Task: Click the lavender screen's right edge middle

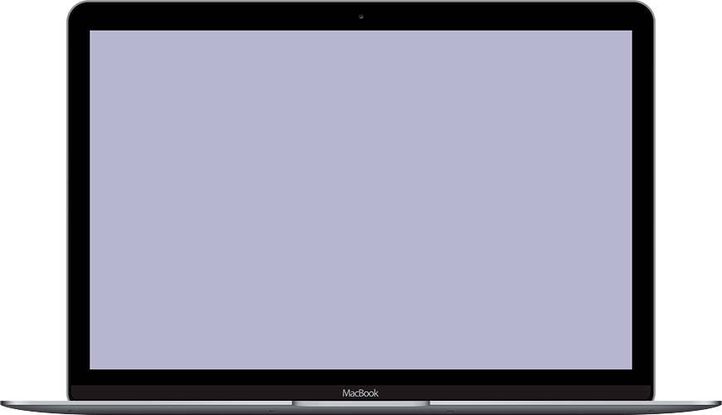Action: point(631,200)
